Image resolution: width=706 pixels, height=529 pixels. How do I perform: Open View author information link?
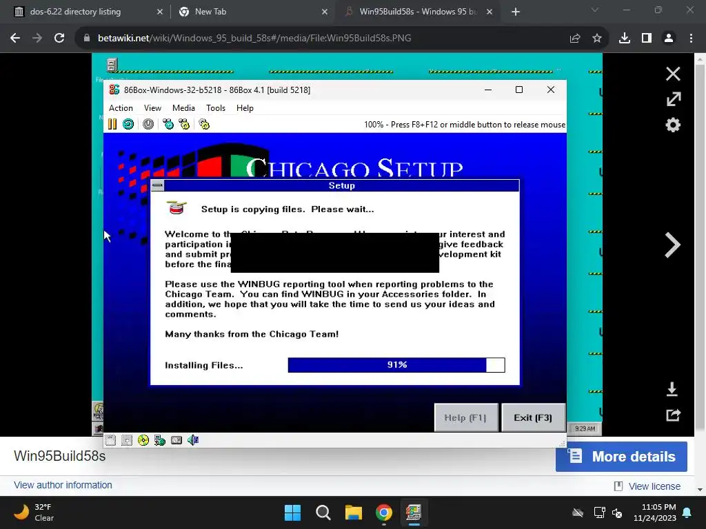[x=63, y=485]
